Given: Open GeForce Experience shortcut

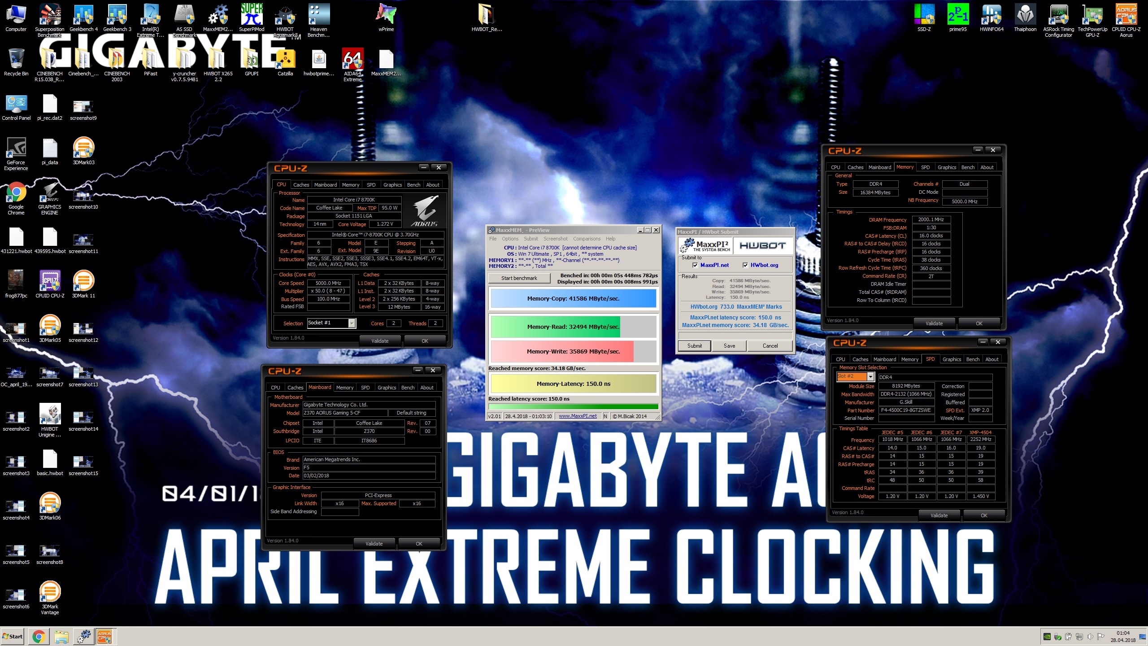Looking at the screenshot, I should coord(16,153).
